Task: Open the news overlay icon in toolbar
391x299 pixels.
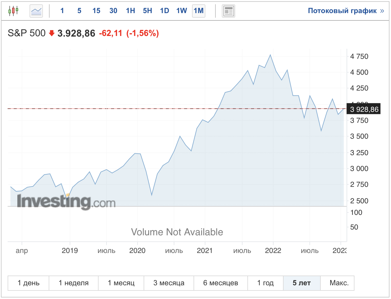Action: [x=228, y=11]
